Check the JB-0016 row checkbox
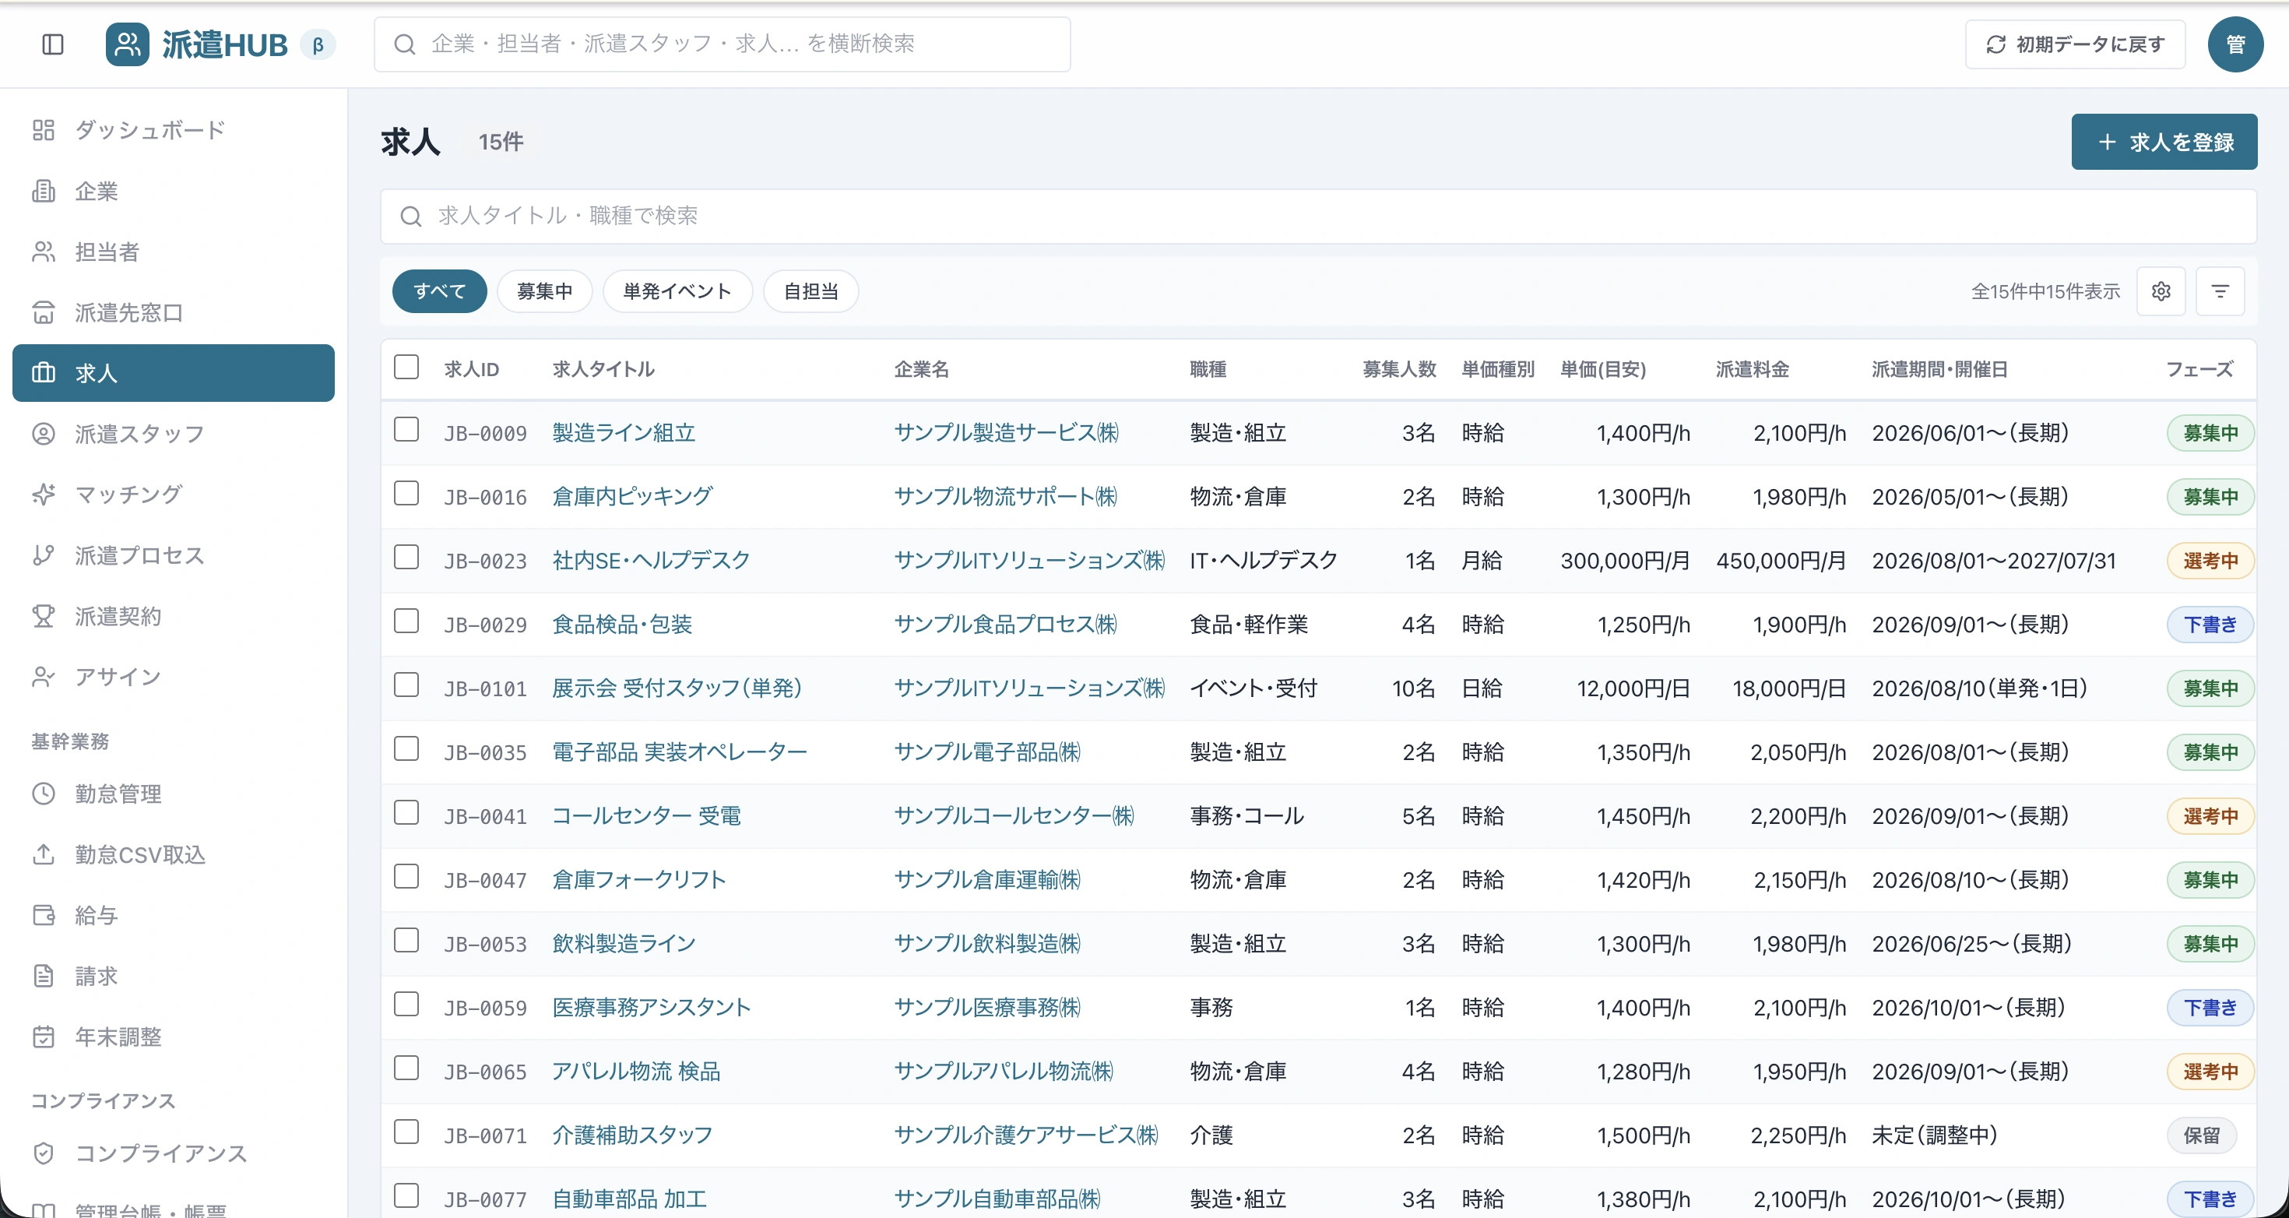The height and width of the screenshot is (1218, 2289). (x=406, y=494)
